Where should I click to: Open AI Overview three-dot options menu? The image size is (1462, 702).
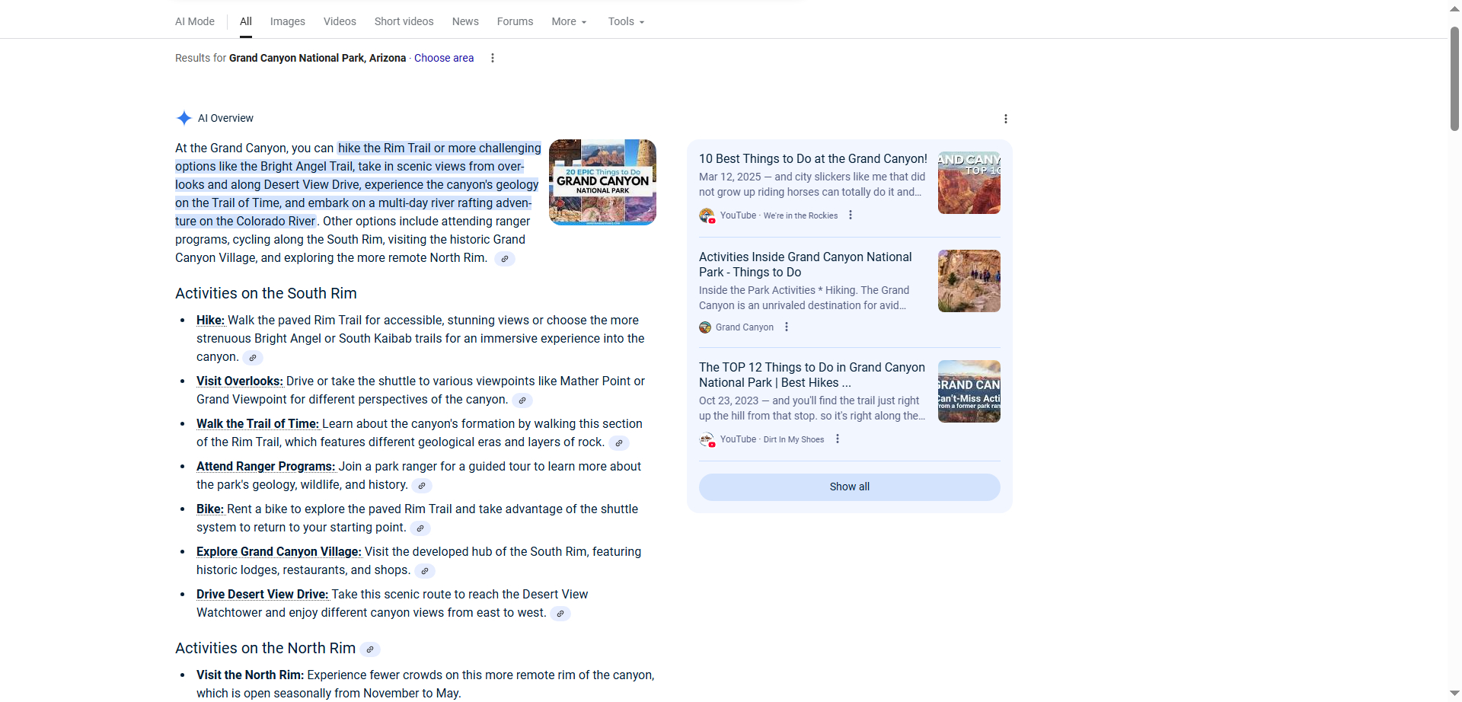click(1006, 119)
